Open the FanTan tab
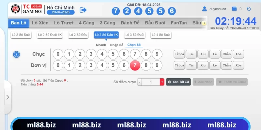This screenshot has height=130, width=261. pyautogui.click(x=179, y=23)
